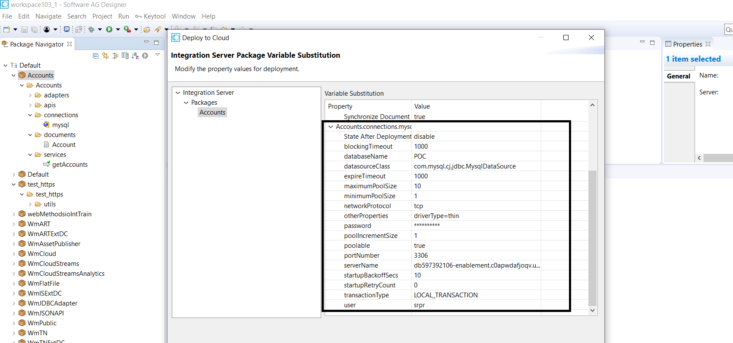Click the alphabetical sort a-z icon
The image size is (733, 343).
pyautogui.click(x=135, y=56)
